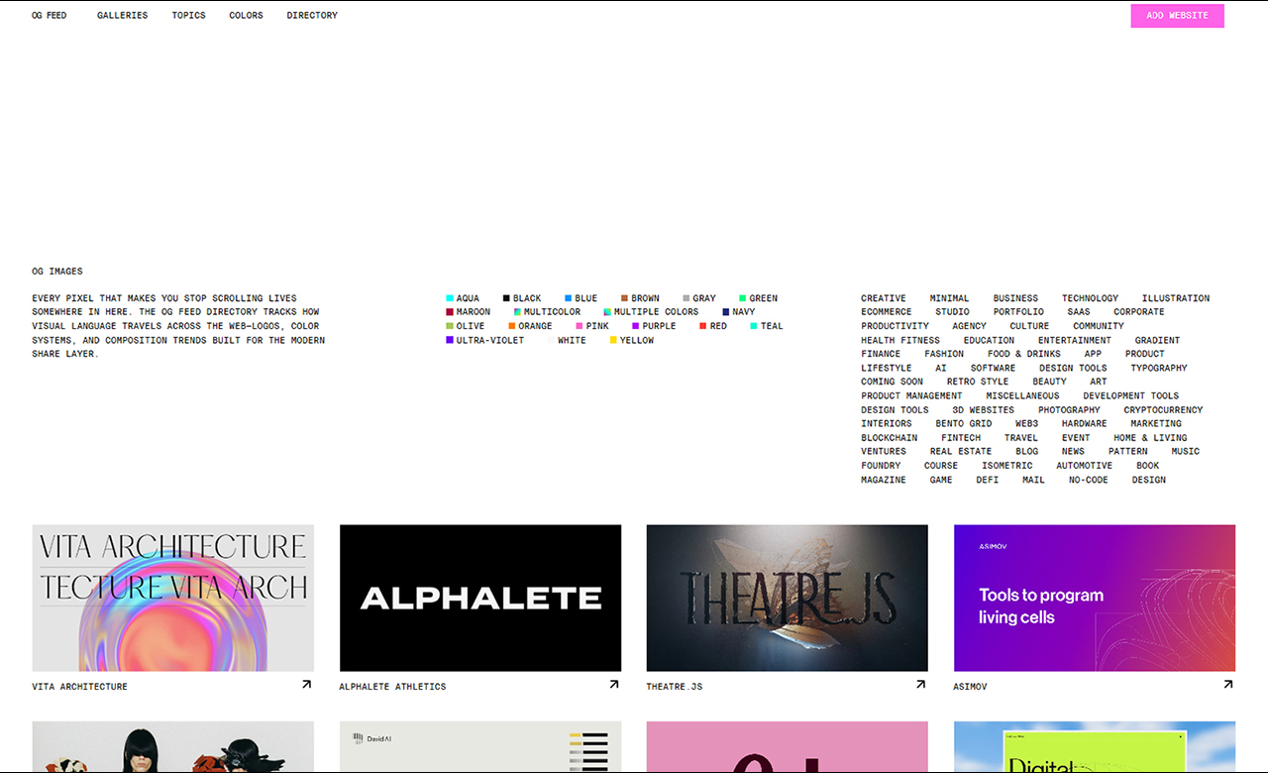The width and height of the screenshot is (1268, 773).
Task: Go to the Topics navigation item
Action: coord(188,16)
